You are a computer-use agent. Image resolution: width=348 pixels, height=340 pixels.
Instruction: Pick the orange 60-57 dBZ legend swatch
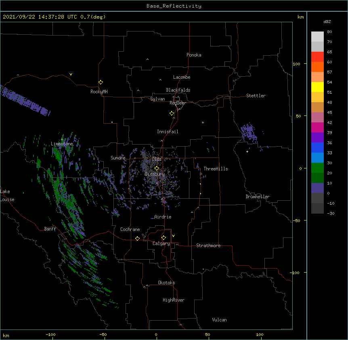click(x=317, y=67)
